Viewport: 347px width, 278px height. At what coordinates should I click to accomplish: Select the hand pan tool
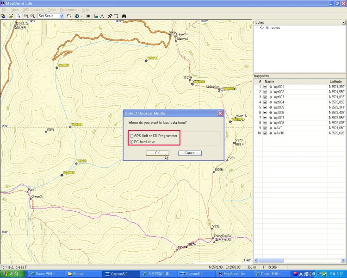(x=69, y=16)
